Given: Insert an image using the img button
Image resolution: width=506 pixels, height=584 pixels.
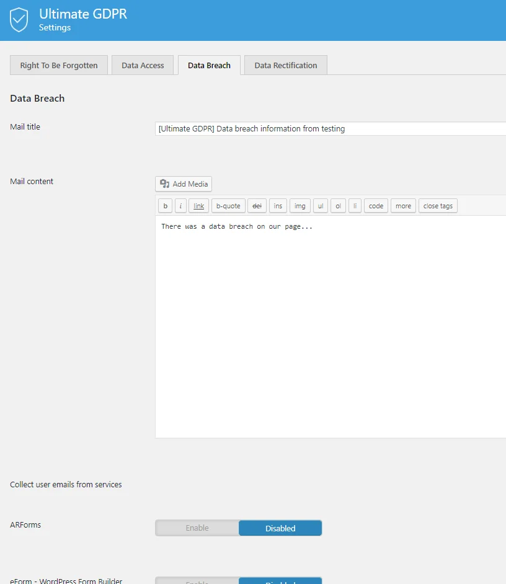Looking at the screenshot, I should tap(300, 205).
